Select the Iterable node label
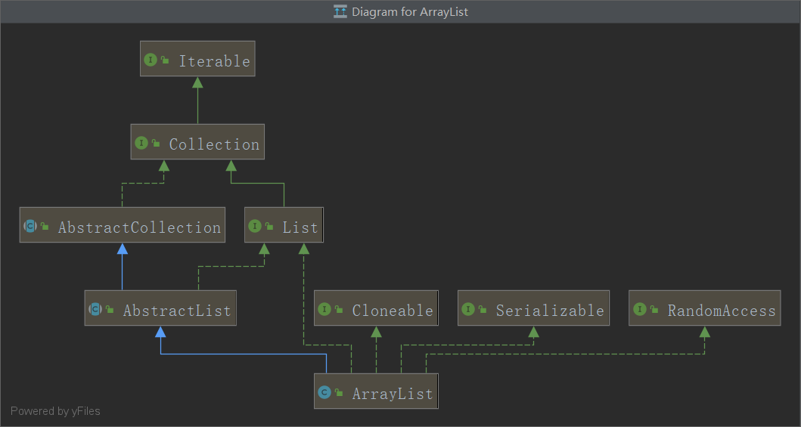 tap(214, 60)
